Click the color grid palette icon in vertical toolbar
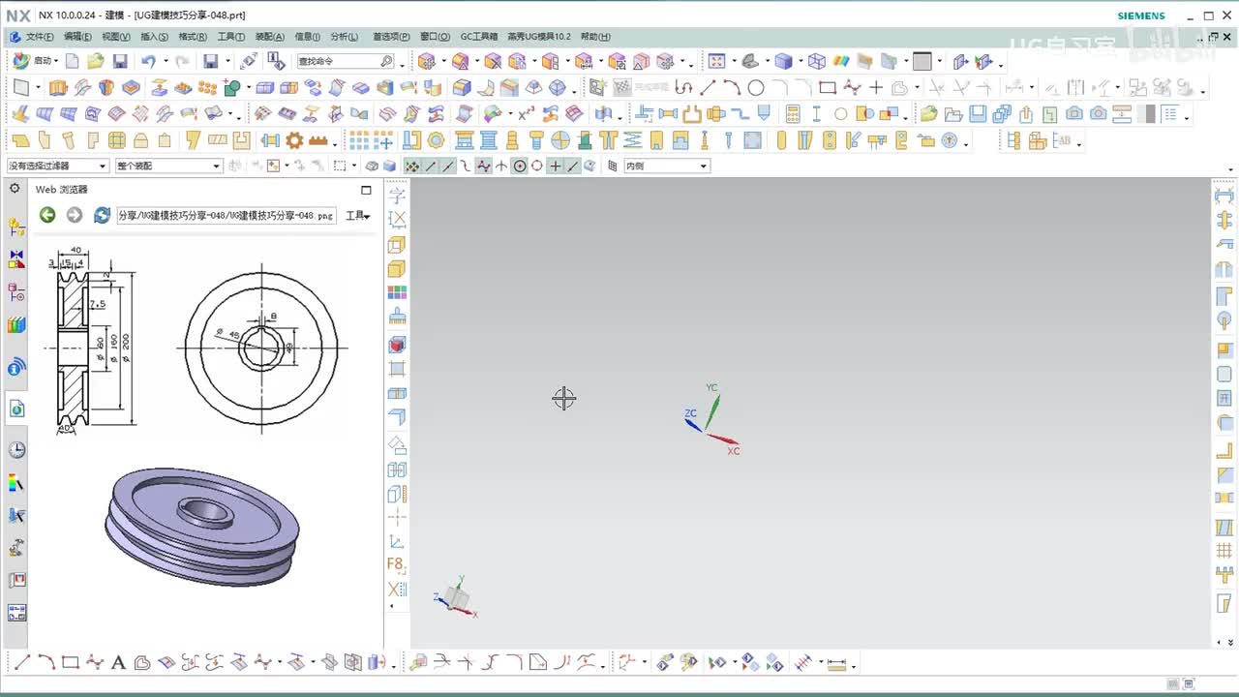 pos(397,292)
